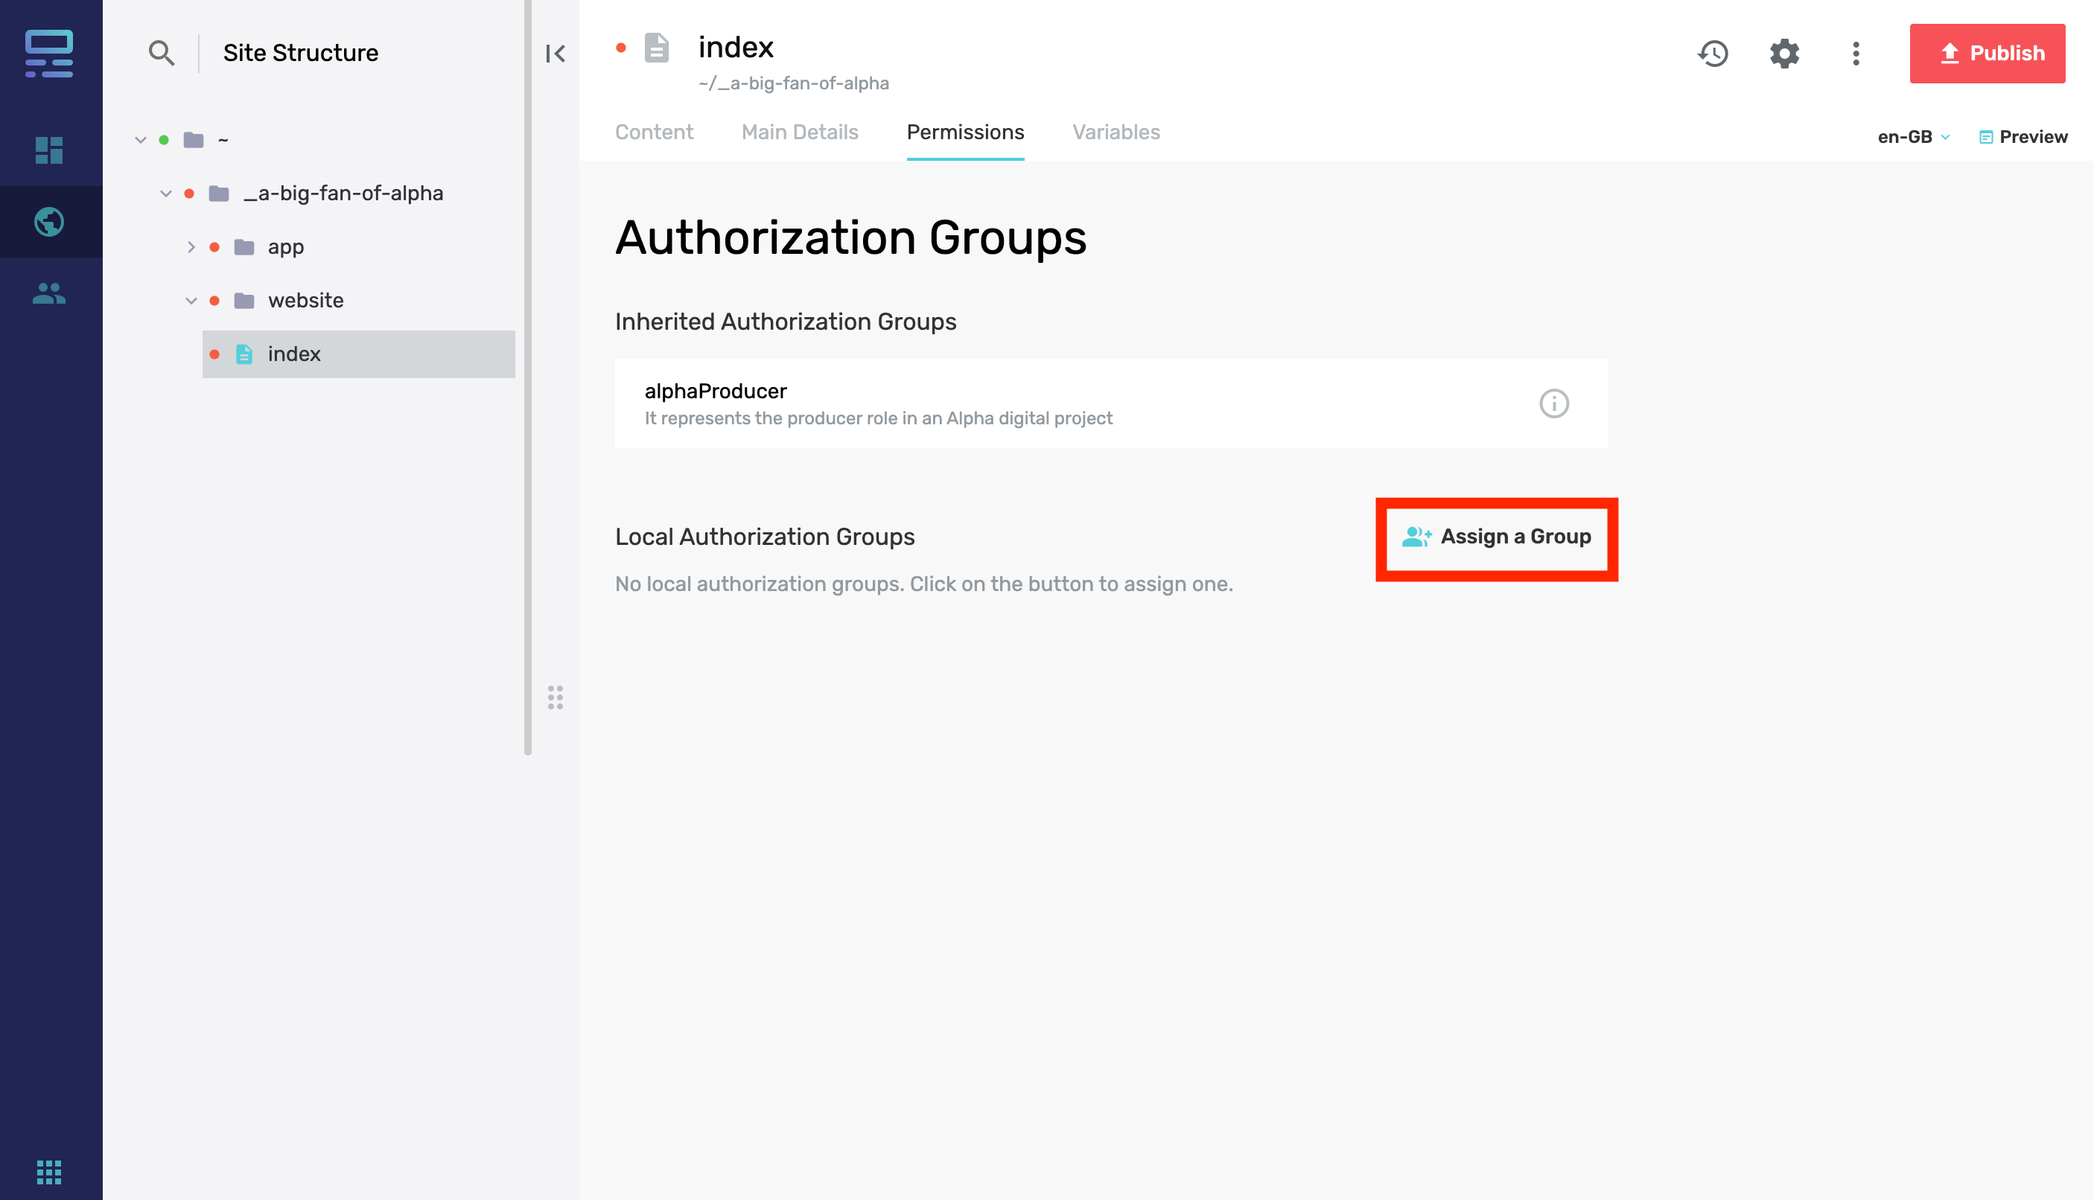The image size is (2094, 1200).
Task: Select the website tree item
Action: pos(305,300)
